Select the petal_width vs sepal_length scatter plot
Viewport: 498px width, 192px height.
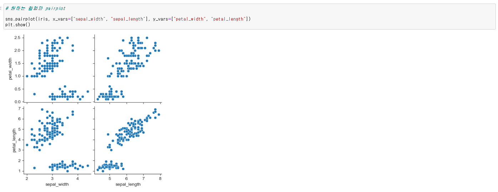click(x=127, y=68)
